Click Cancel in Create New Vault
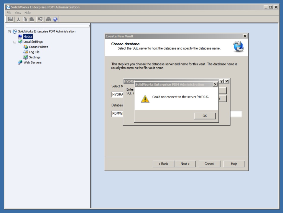This screenshot has width=283, height=213. [x=209, y=164]
